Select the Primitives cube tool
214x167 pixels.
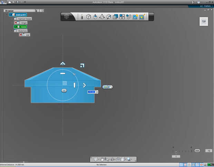(x=88, y=17)
